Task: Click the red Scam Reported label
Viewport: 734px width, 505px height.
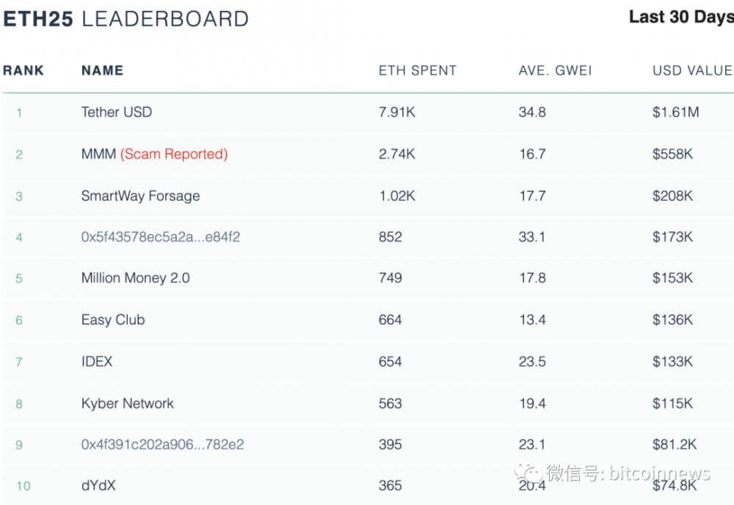Action: [174, 154]
